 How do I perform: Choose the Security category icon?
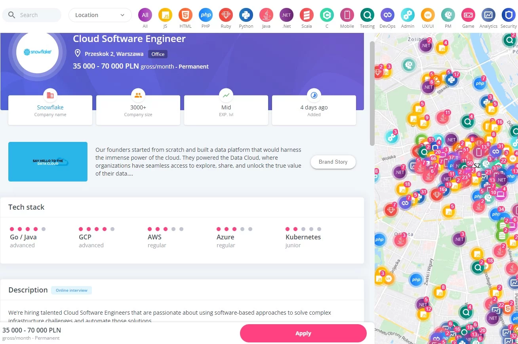(x=508, y=15)
